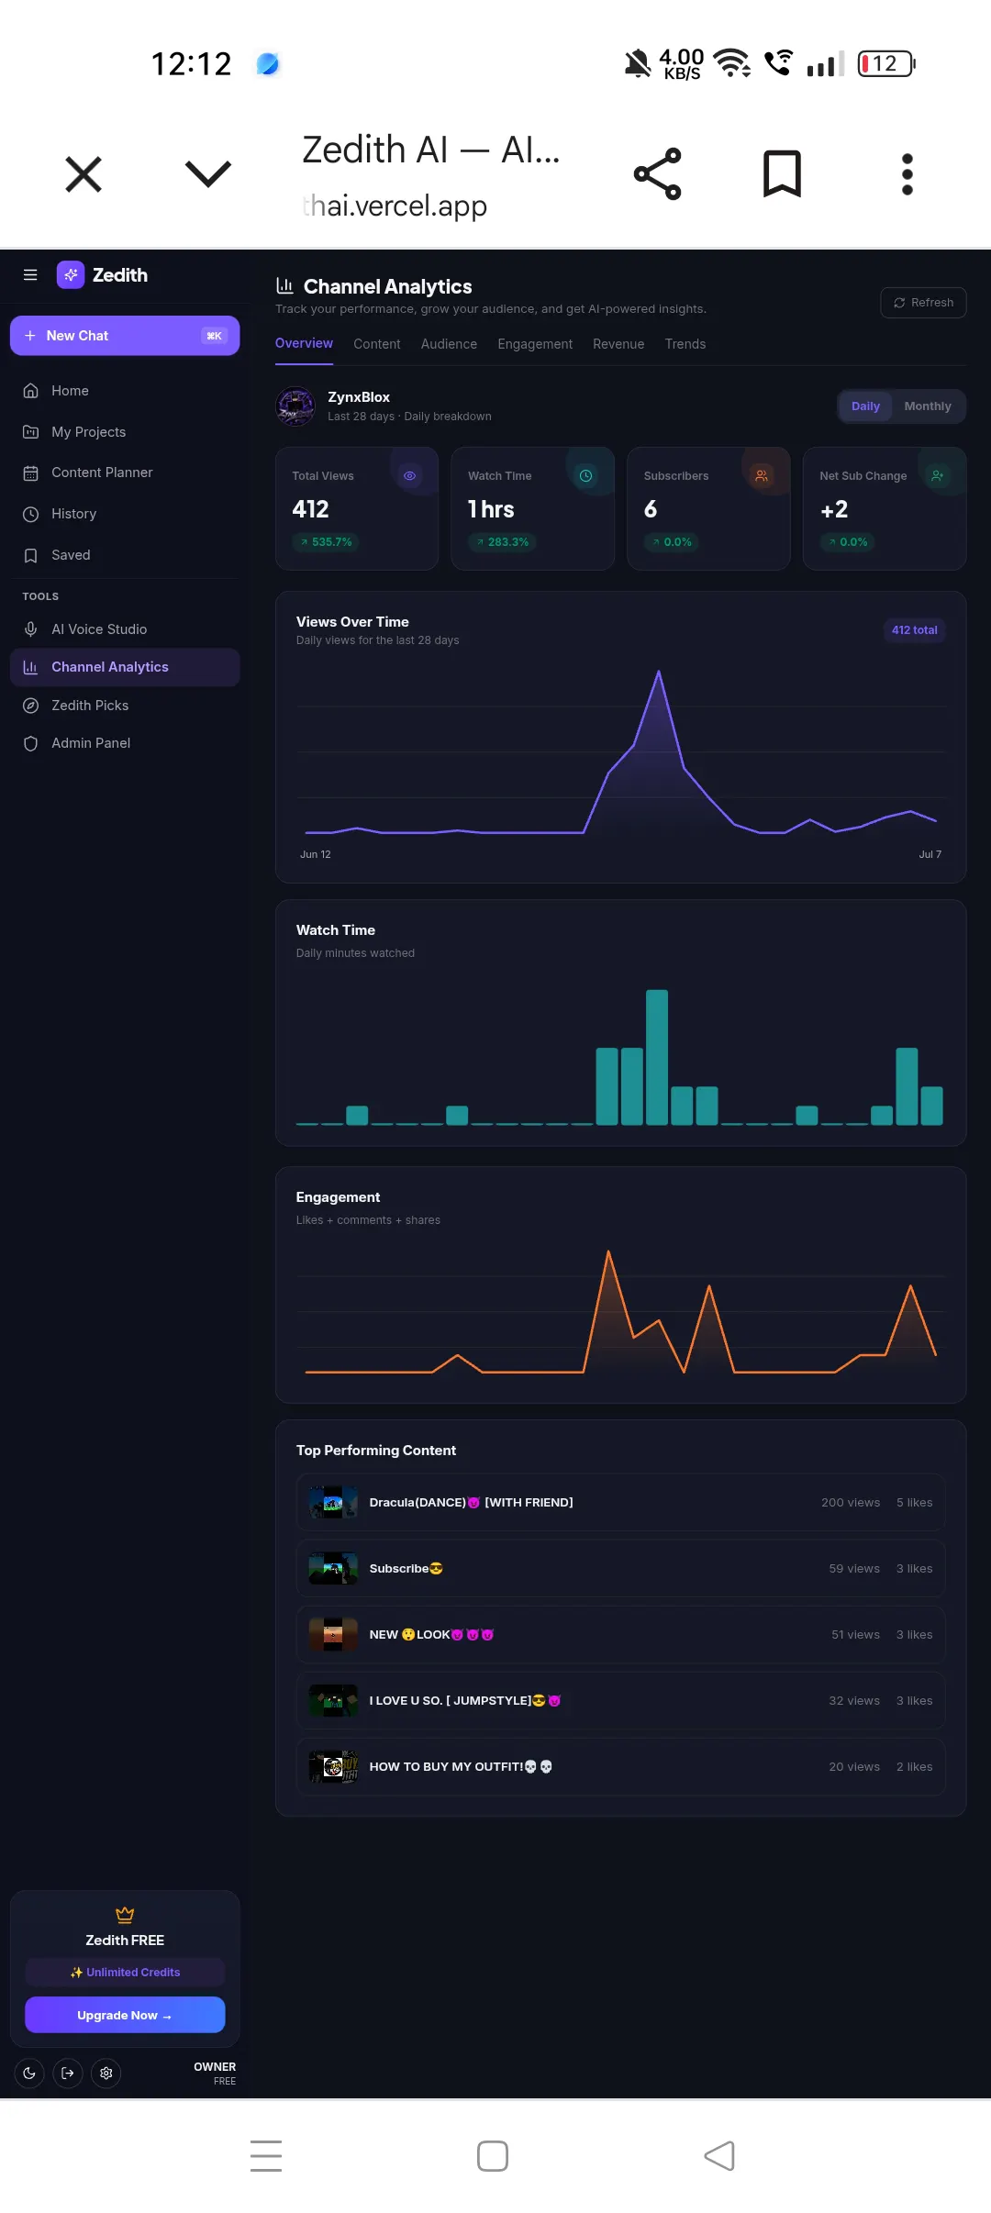The width and height of the screenshot is (991, 2213).
Task: Click the peak of Views Over Time chart
Action: 659,673
